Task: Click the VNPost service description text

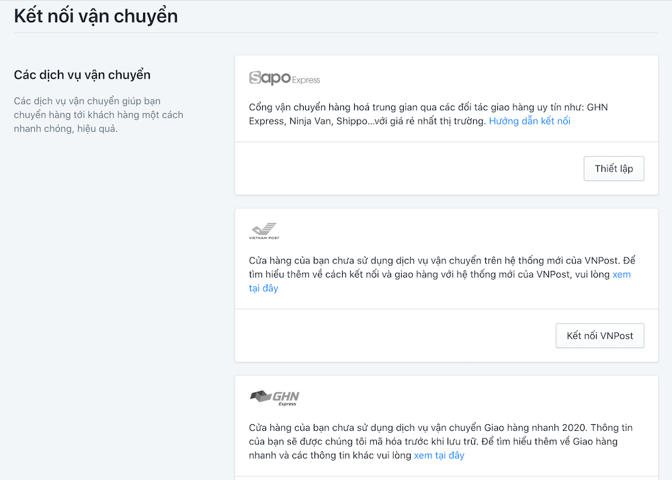Action: 430,268
